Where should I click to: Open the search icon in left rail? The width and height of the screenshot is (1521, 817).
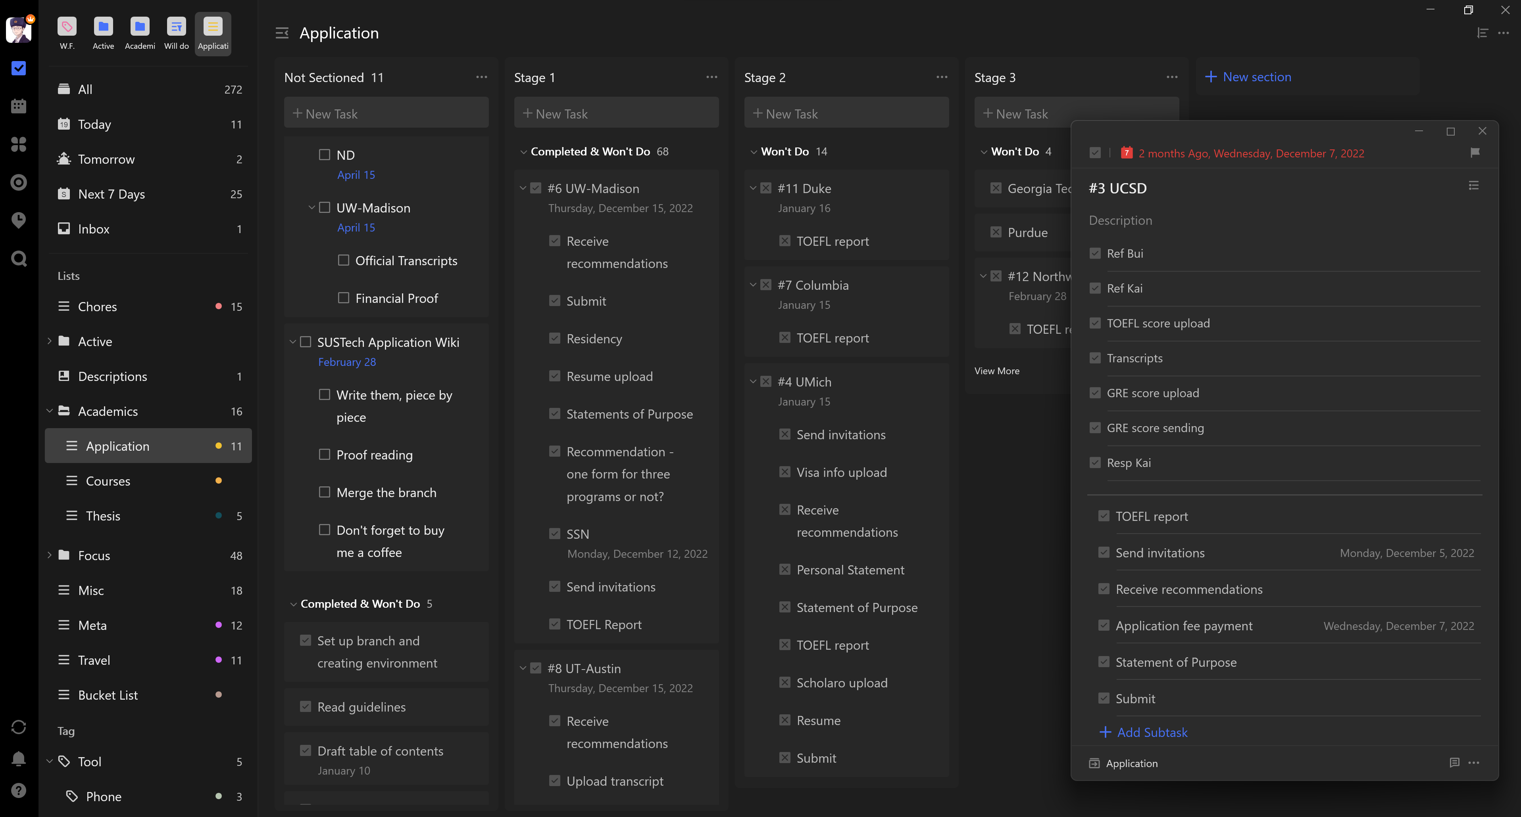(x=18, y=258)
